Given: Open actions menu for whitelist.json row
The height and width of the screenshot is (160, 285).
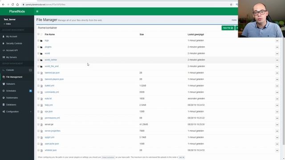Looking at the screenshot, I should tap(277, 150).
